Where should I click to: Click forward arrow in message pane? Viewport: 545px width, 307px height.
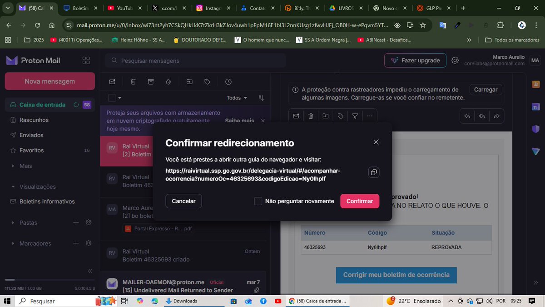point(496,116)
